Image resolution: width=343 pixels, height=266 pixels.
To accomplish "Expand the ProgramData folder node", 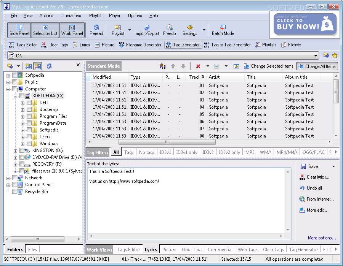I will tap(22, 123).
